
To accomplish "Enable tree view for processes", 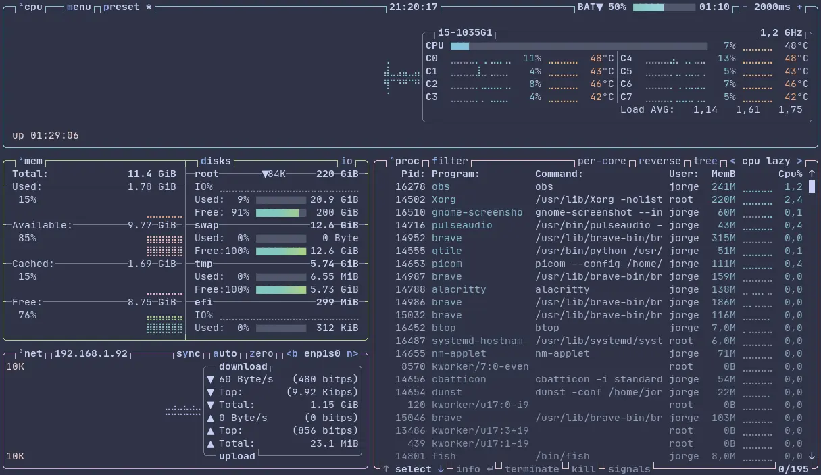I will [705, 161].
